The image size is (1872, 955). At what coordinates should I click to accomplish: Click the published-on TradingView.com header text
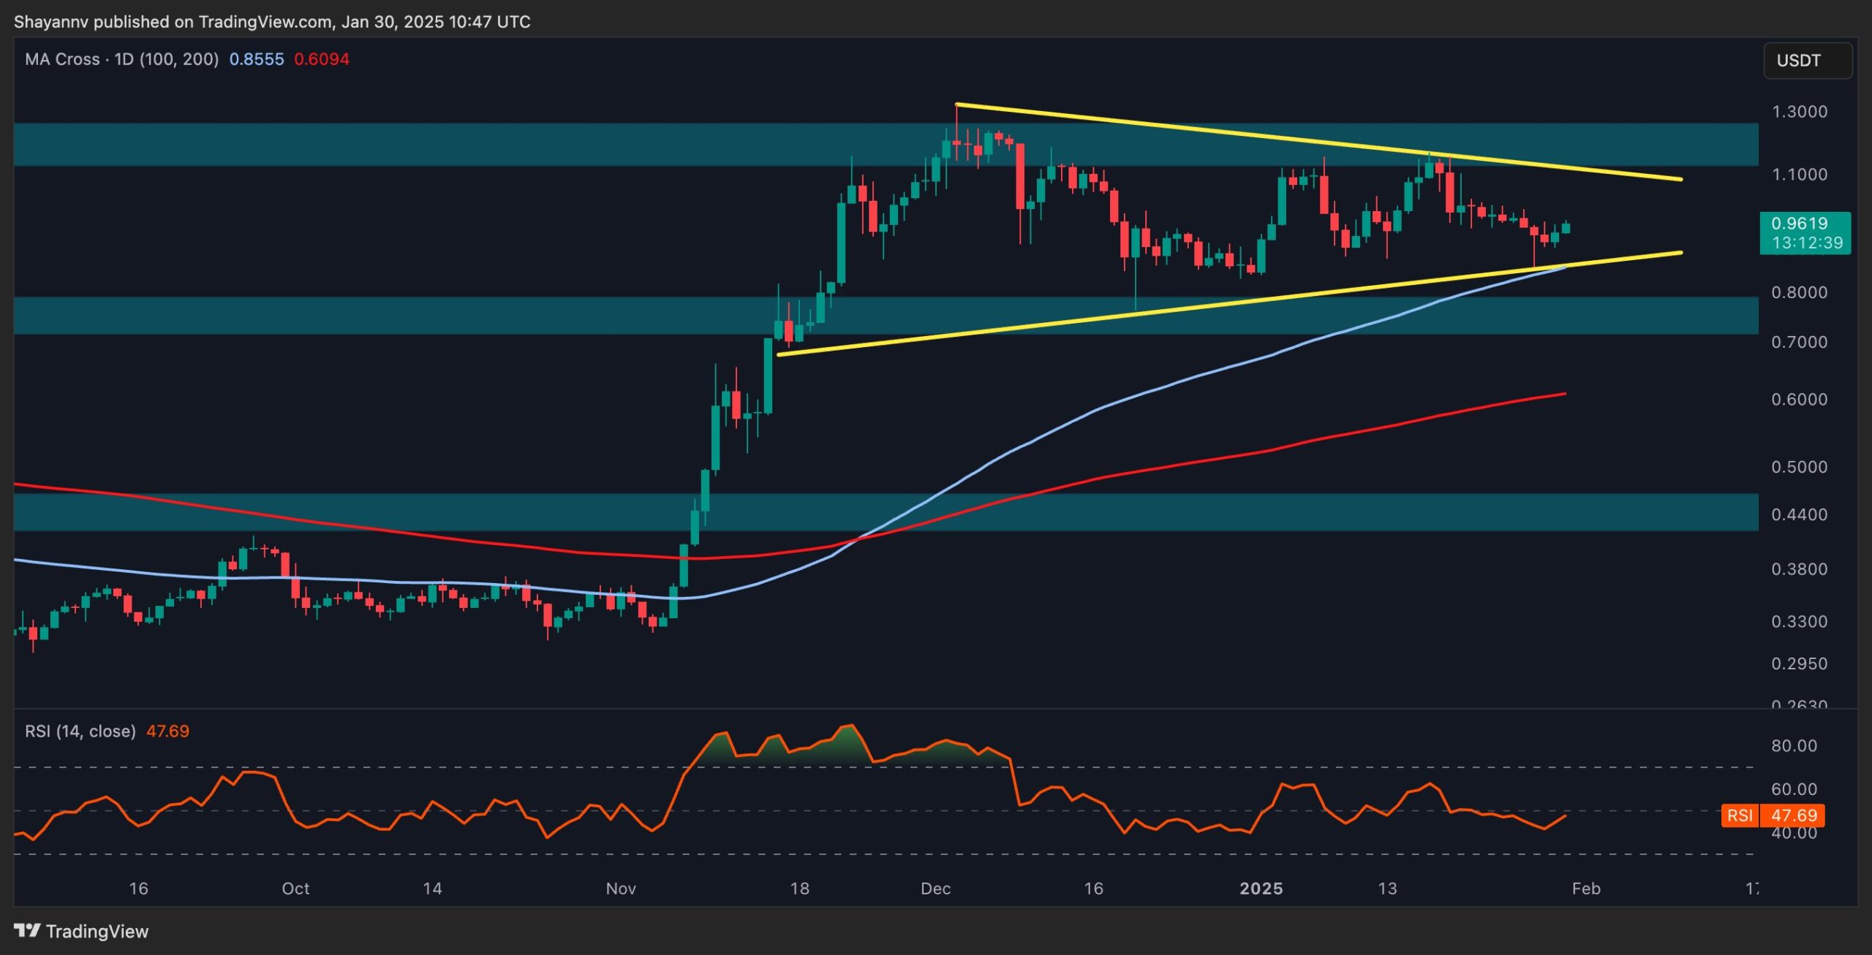pos(272,22)
